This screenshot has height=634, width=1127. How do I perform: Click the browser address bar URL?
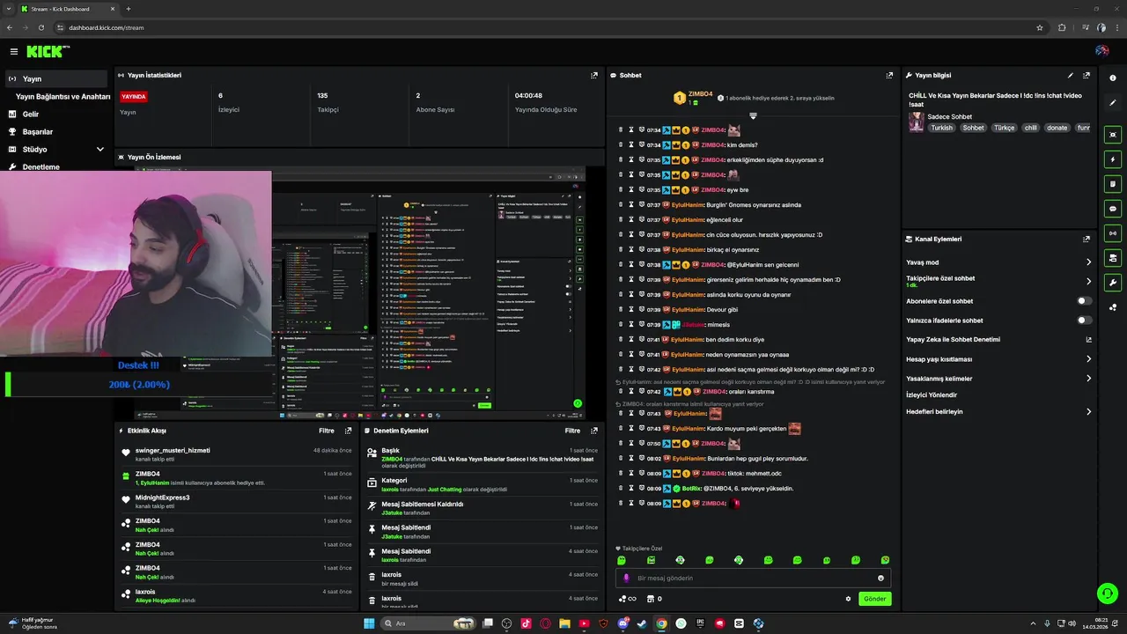pos(107,27)
